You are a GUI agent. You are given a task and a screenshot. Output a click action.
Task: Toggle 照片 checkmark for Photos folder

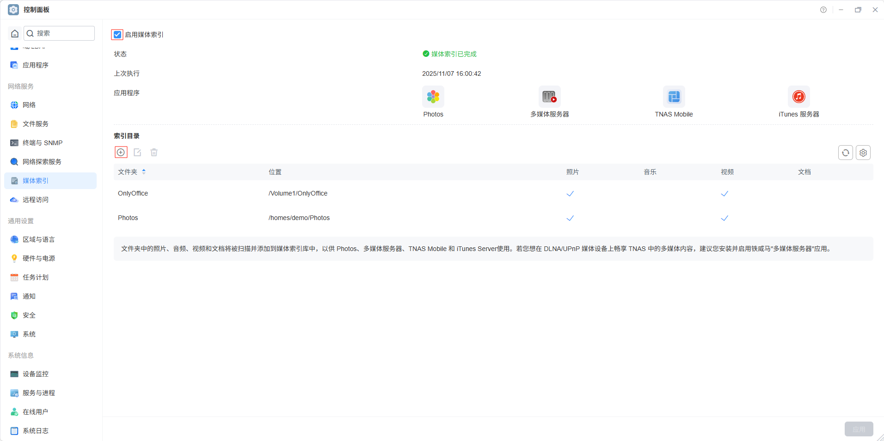570,218
